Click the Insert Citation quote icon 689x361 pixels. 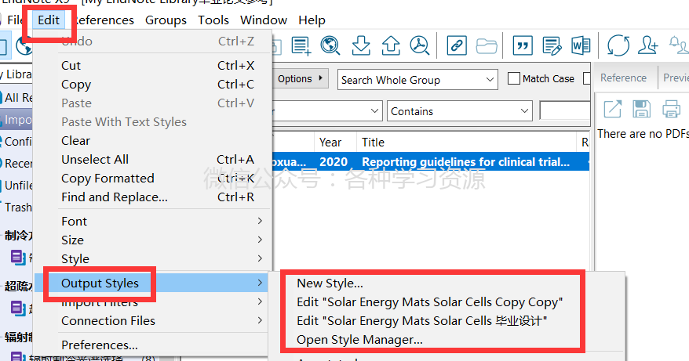523,45
